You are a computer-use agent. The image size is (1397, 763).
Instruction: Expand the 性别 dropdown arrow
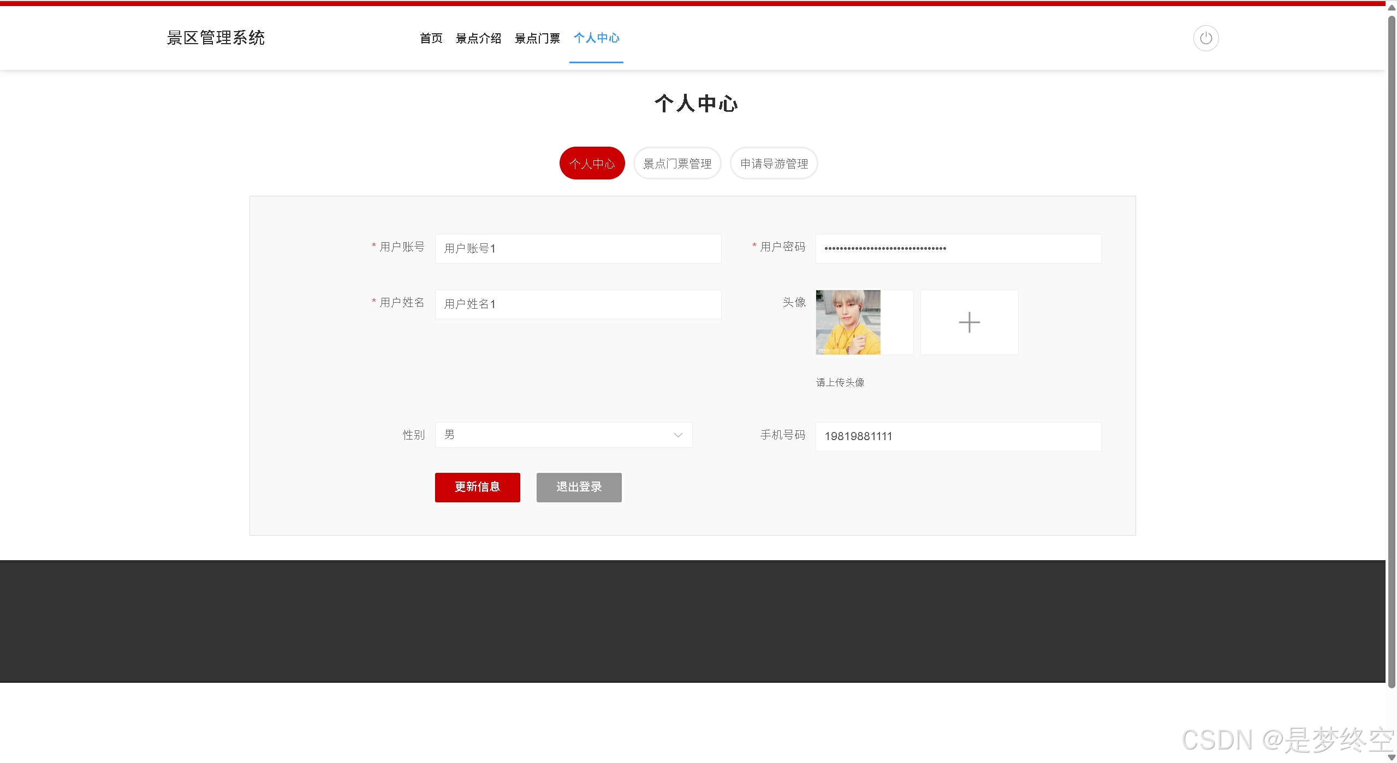coord(678,435)
